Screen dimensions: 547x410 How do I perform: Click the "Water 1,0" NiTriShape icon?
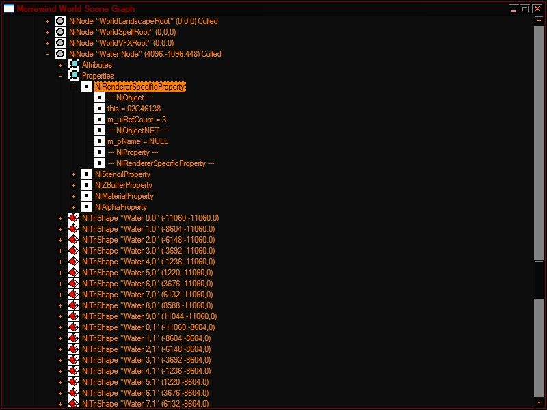coord(73,229)
